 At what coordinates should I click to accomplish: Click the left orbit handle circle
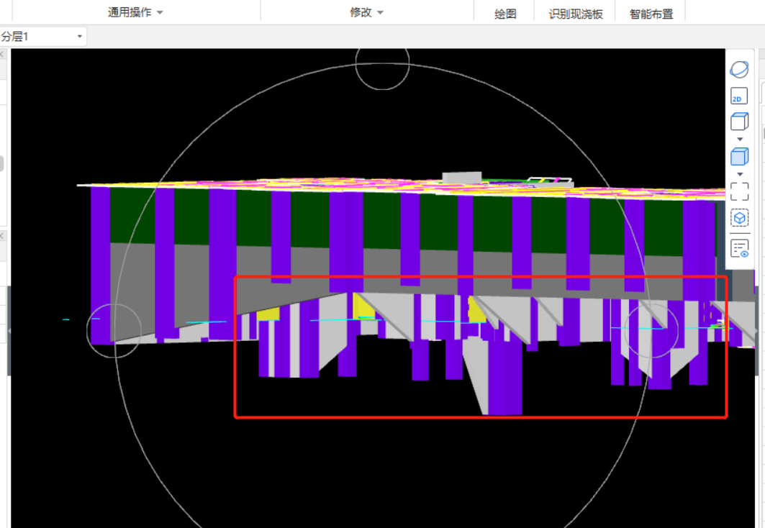click(114, 331)
